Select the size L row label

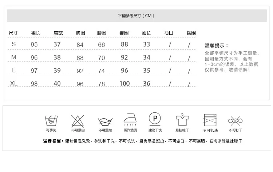pyautogui.click(x=14, y=70)
